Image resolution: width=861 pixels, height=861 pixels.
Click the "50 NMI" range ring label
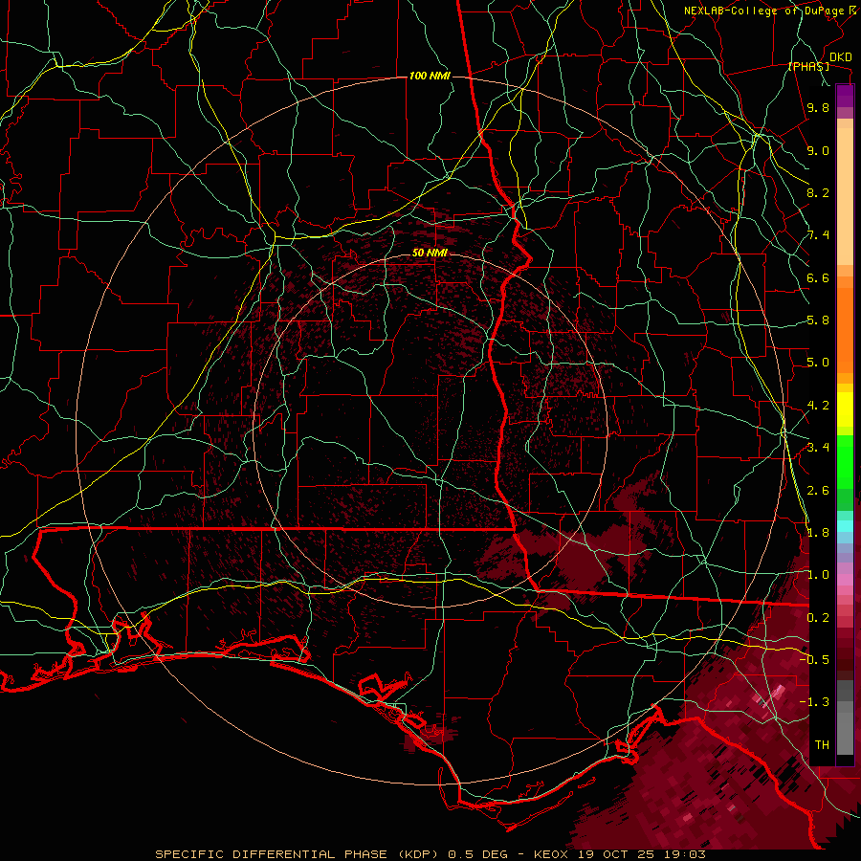click(x=430, y=253)
